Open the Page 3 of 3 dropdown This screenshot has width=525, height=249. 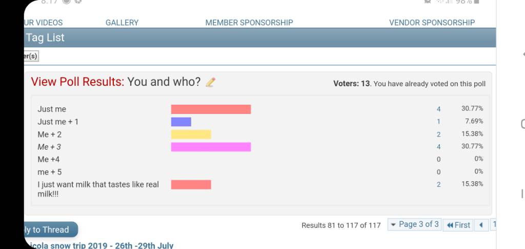[x=414, y=224]
